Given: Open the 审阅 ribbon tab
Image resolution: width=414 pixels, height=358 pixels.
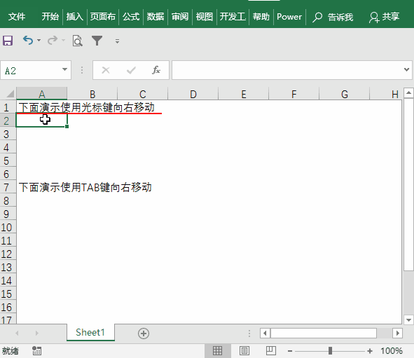Looking at the screenshot, I should tap(180, 17).
